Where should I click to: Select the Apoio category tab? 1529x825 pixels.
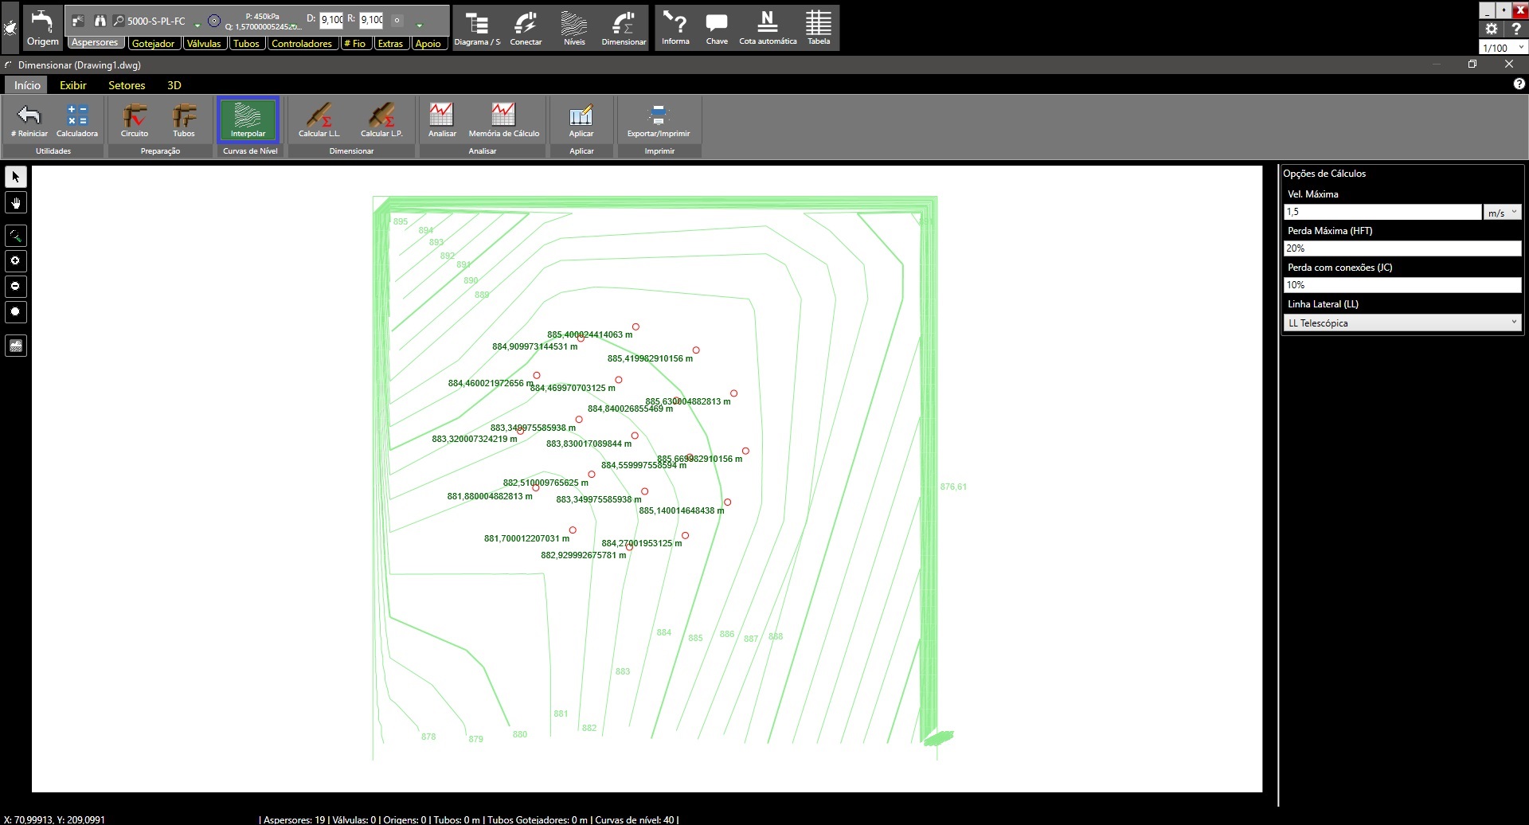click(428, 43)
